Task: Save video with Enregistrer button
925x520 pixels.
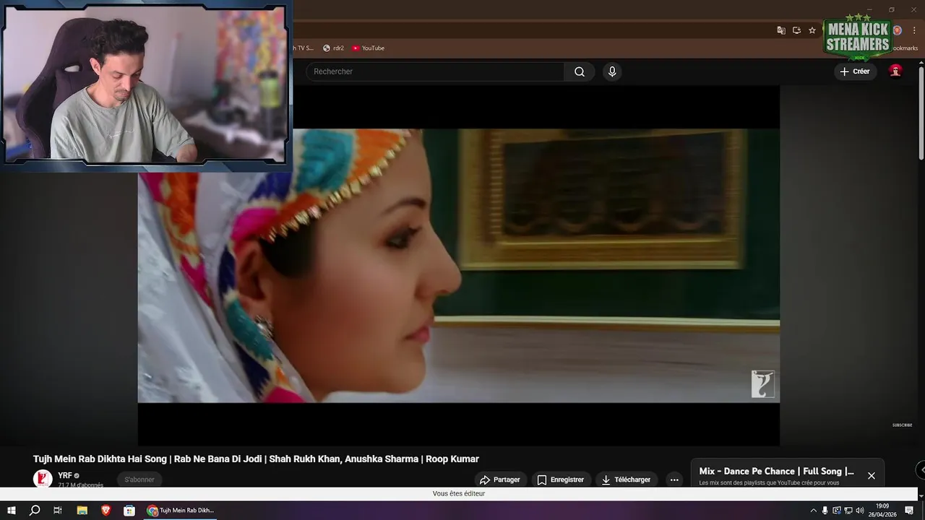Action: coord(560,480)
